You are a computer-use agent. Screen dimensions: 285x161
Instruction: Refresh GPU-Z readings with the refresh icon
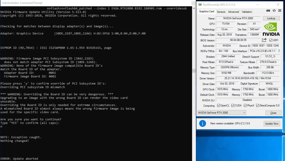tap(274, 10)
